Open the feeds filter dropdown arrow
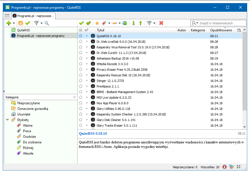Screen dimensions: 250x173 pos(42,23)
